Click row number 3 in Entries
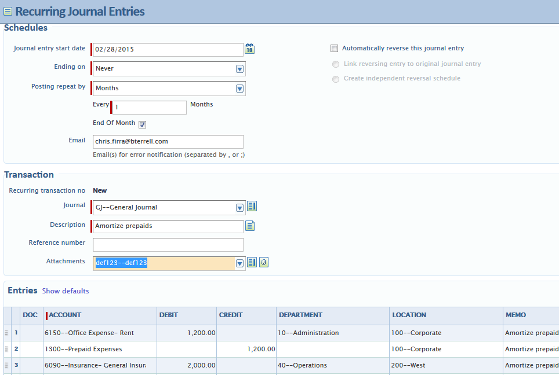This screenshot has height=375, width=559. [16, 365]
